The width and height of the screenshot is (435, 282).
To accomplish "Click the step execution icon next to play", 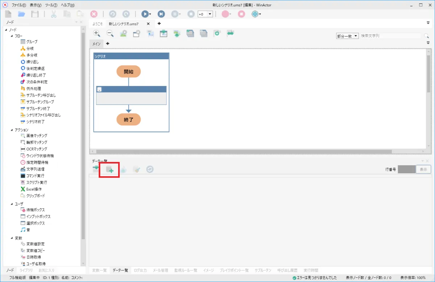I will coord(161,14).
